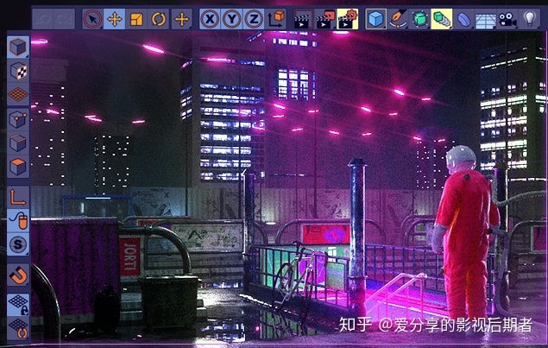Image resolution: width=548 pixels, height=348 pixels.
Task: Enable Snap magnet icon
Action: click(18, 275)
